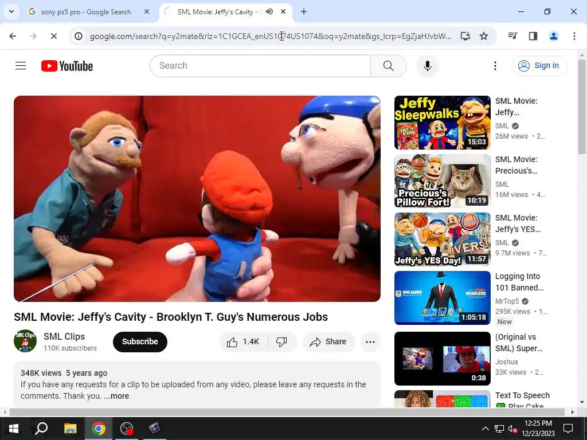Viewport: 587px width, 440px height.
Task: Stop loading the page
Action: [x=53, y=36]
